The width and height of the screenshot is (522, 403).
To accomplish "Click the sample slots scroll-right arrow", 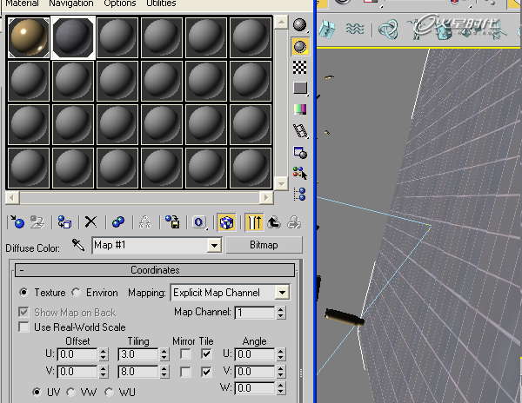I will pos(266,198).
